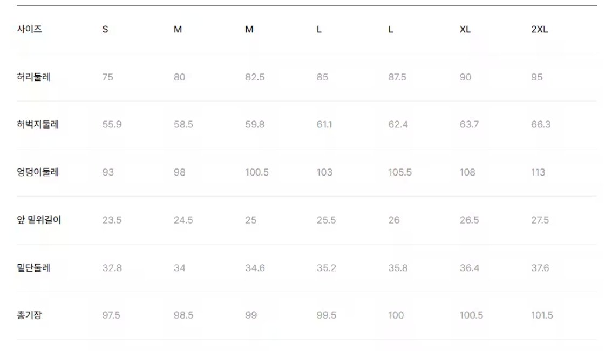Screen dimensions: 605x351
Task: Select the hip value 113 cell
Action: (x=538, y=172)
